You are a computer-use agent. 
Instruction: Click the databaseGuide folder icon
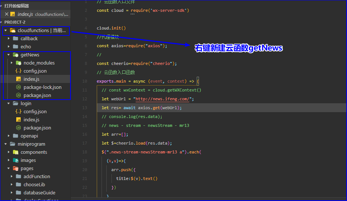coord(18,193)
